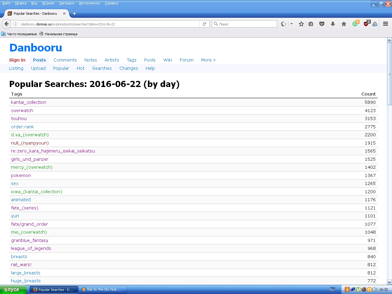
Task: Open site information icon in address bar
Action: (x=15, y=24)
